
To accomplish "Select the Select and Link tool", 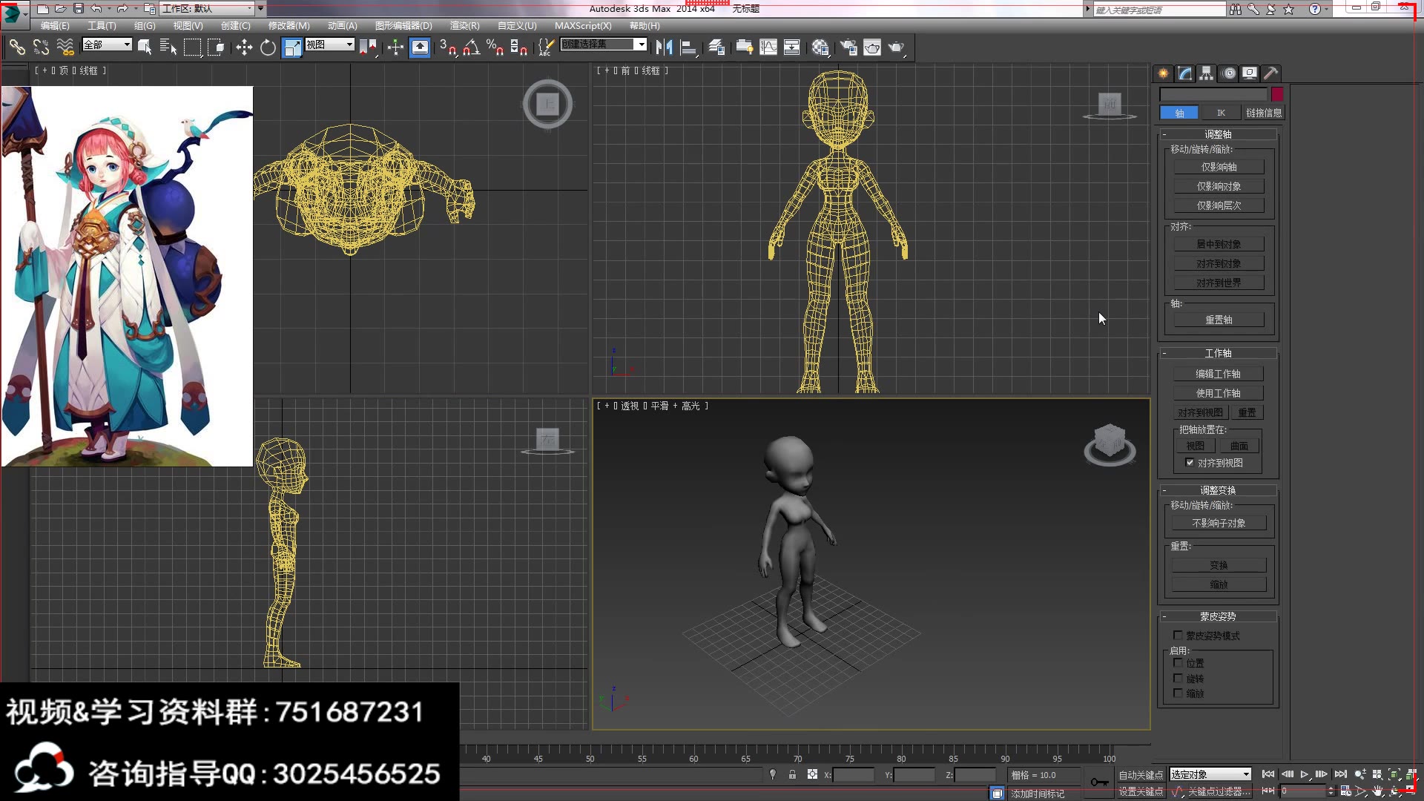I will coord(17,47).
